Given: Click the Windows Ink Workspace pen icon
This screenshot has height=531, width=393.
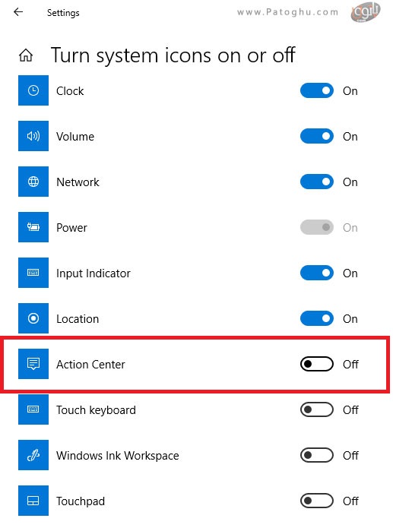Looking at the screenshot, I should (33, 455).
